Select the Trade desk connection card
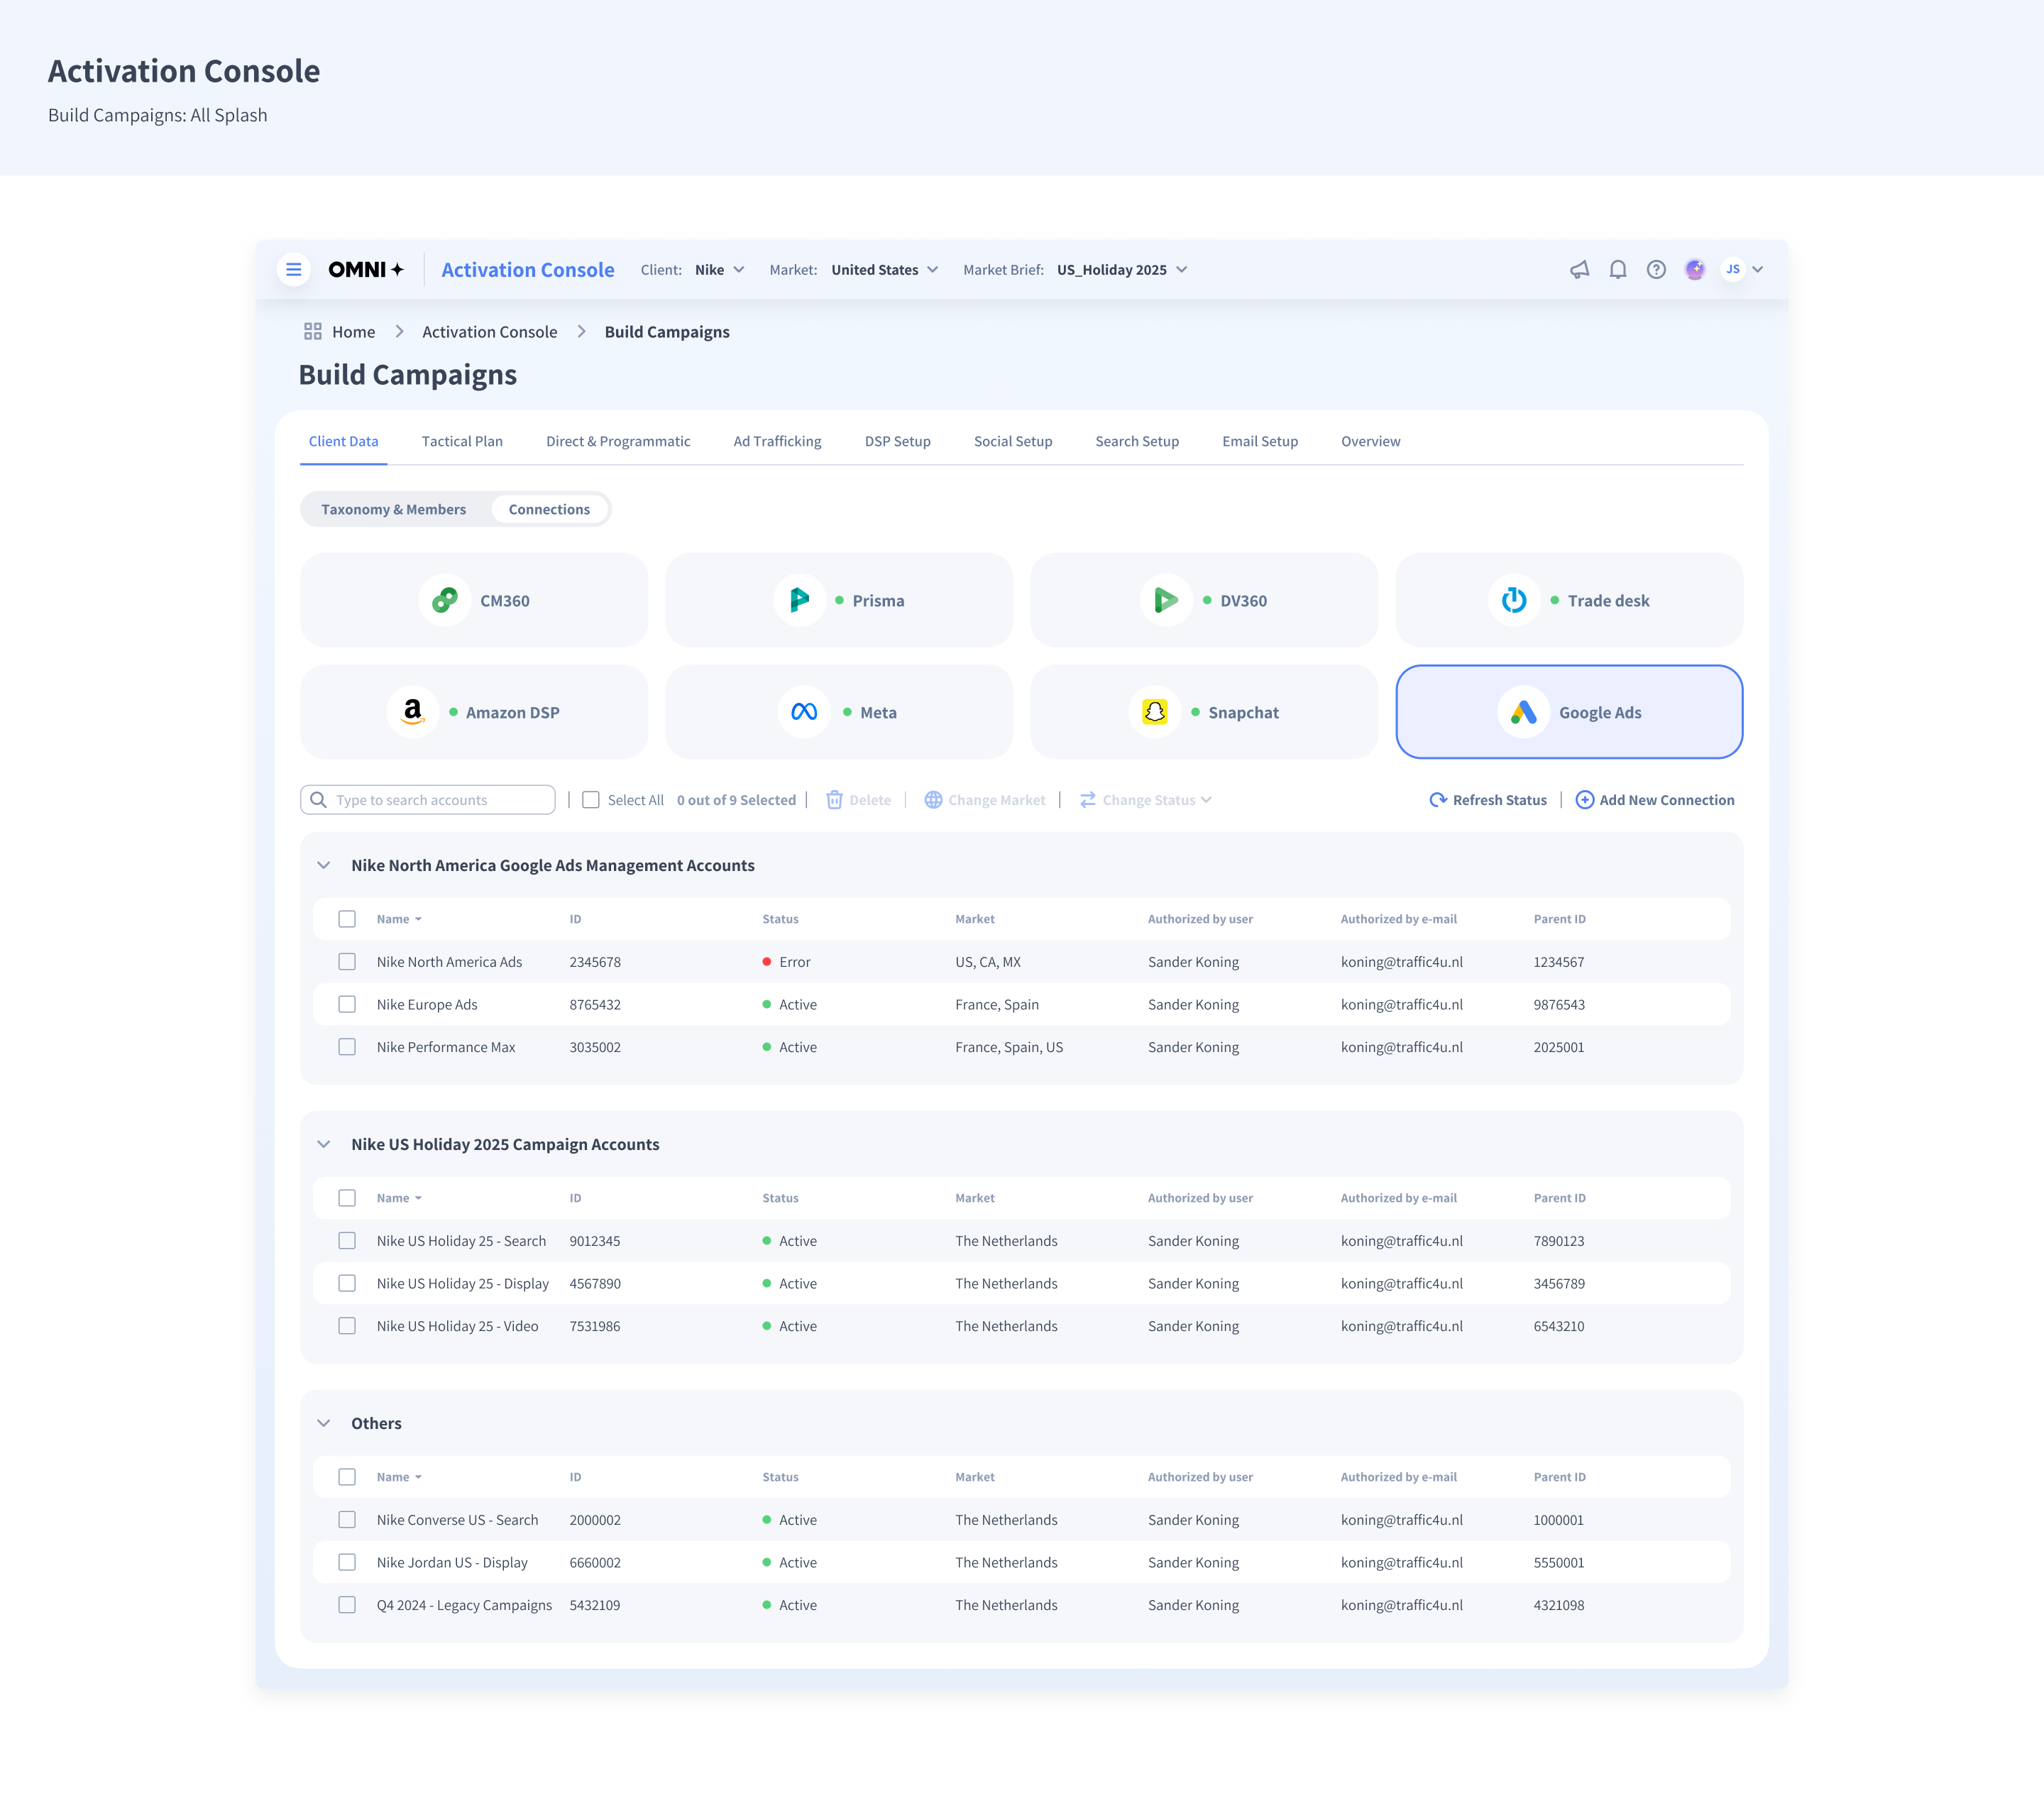This screenshot has width=2044, height=1796. click(1568, 600)
